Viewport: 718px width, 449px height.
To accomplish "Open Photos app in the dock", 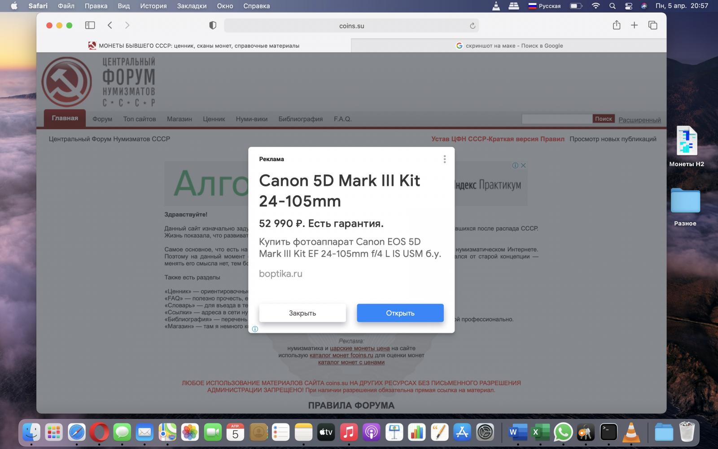I will pyautogui.click(x=190, y=432).
